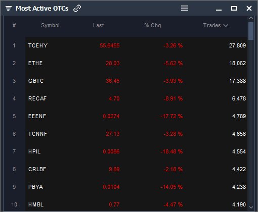Sort by the Symbol column header

click(50, 25)
